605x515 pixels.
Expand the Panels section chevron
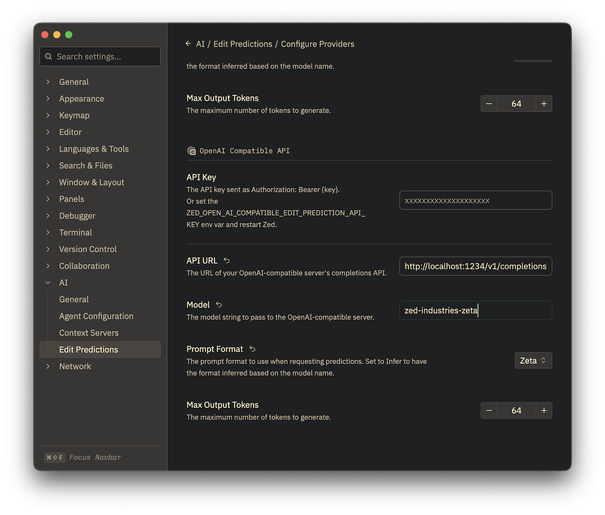(x=48, y=199)
